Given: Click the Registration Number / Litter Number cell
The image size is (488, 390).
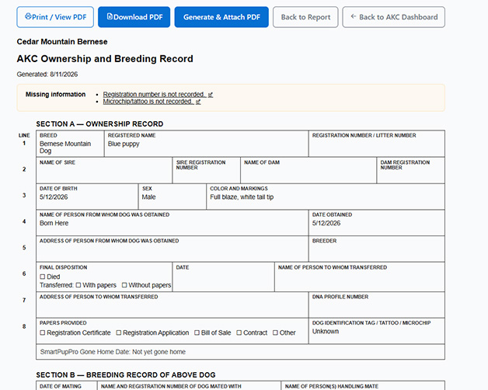Looking at the screenshot, I should [x=377, y=144].
